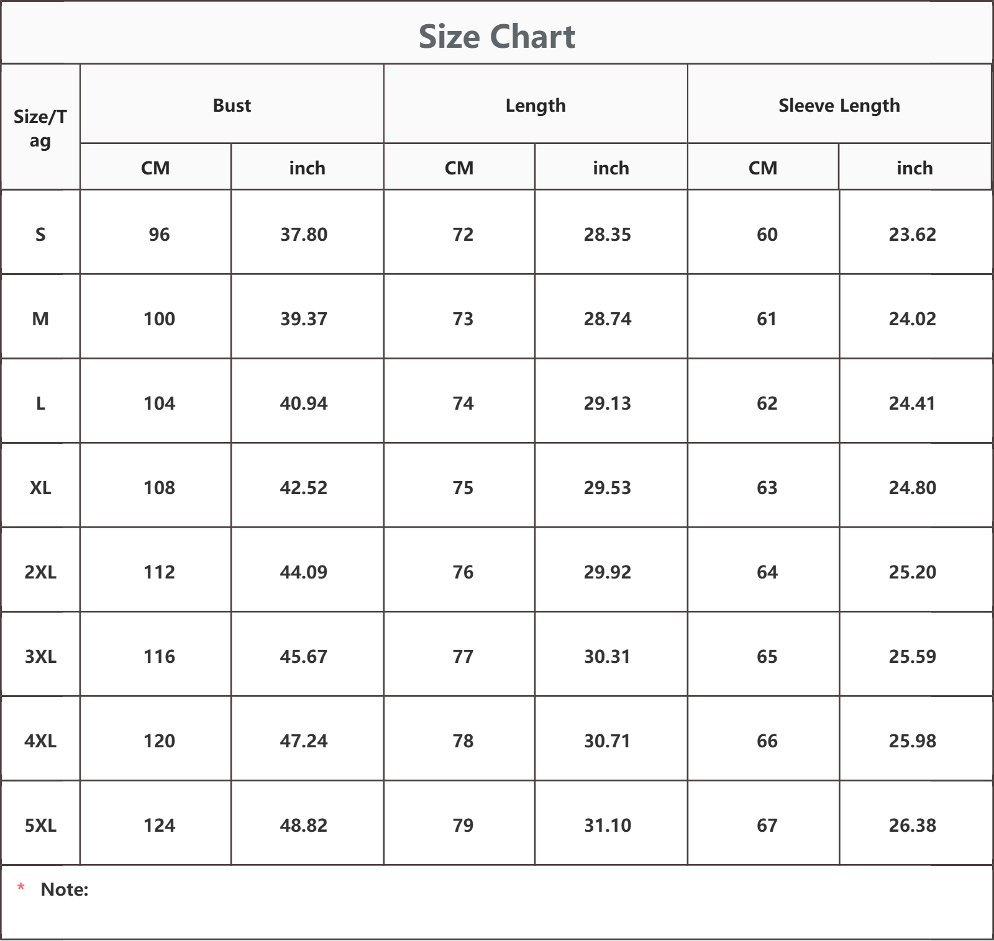Click the Size/Tag header cell
The width and height of the screenshot is (994, 941).
tap(40, 127)
